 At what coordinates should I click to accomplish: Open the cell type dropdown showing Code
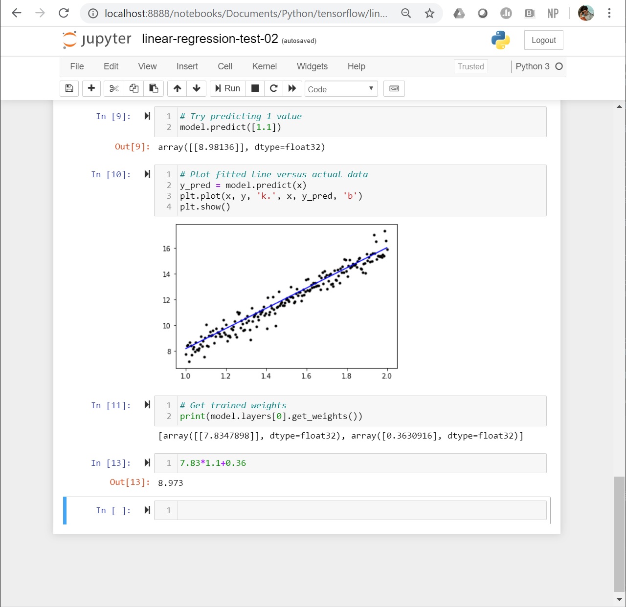click(341, 89)
